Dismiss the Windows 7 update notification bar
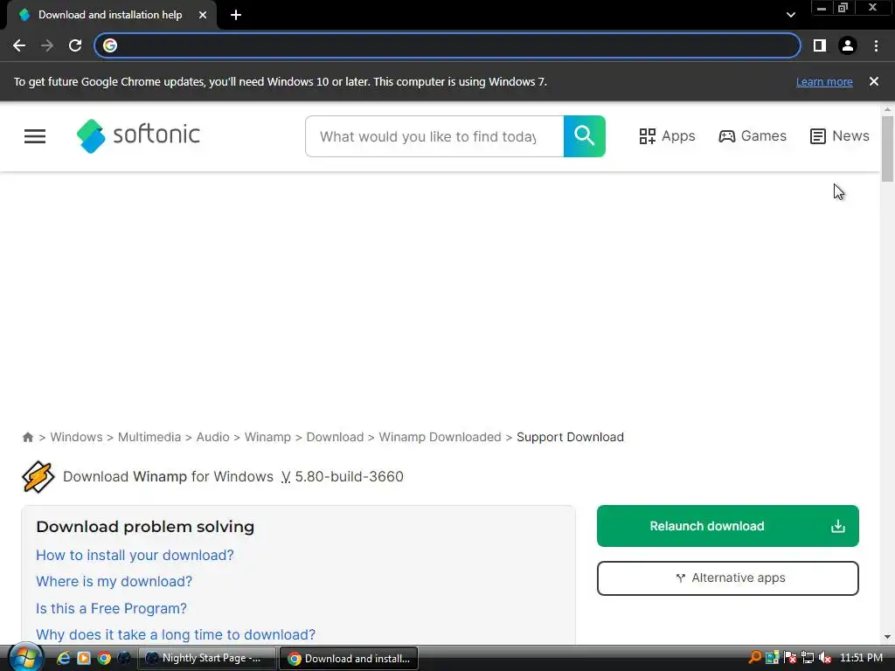Image resolution: width=895 pixels, height=671 pixels. coord(873,81)
